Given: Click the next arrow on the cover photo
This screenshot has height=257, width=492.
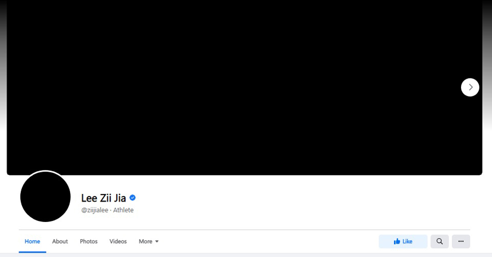Looking at the screenshot, I should (x=470, y=87).
